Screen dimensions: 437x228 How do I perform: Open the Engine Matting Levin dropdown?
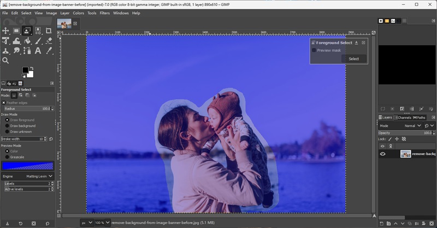point(27,177)
